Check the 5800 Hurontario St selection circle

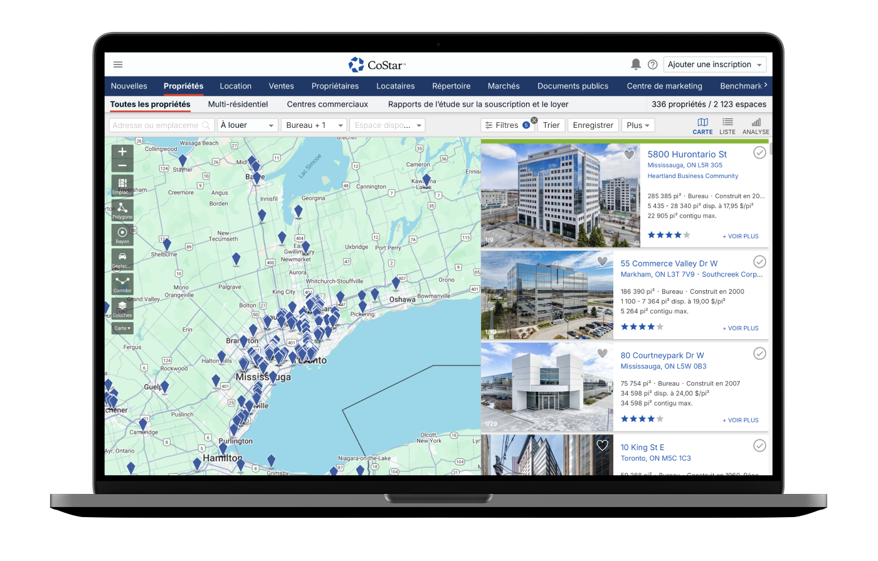[759, 152]
